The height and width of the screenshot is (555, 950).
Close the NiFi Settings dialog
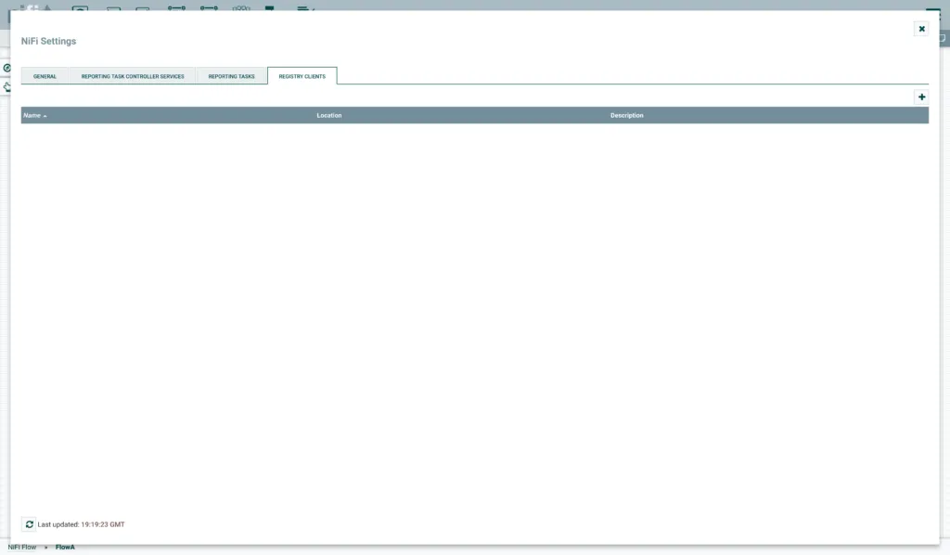pos(921,29)
